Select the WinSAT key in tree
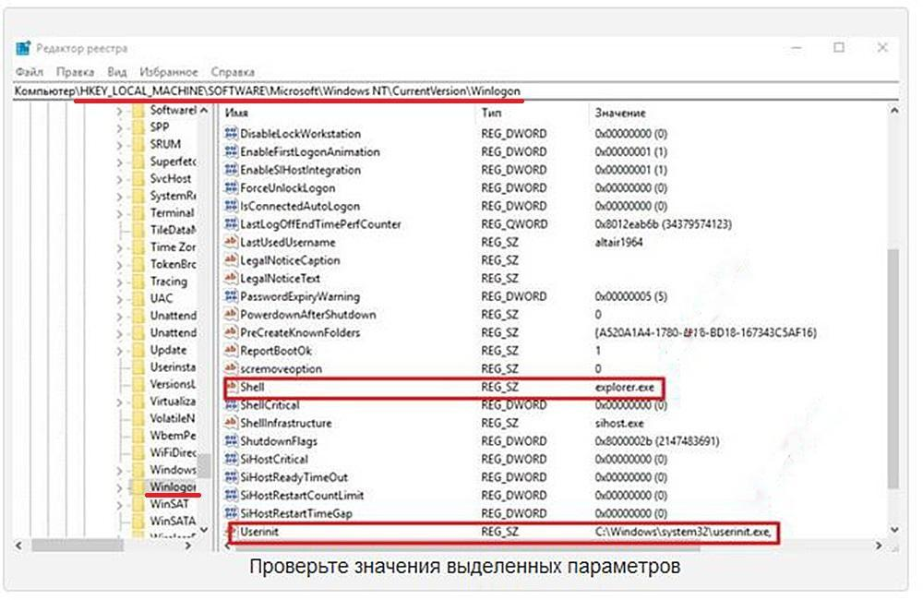The width and height of the screenshot is (923, 600). [x=170, y=504]
